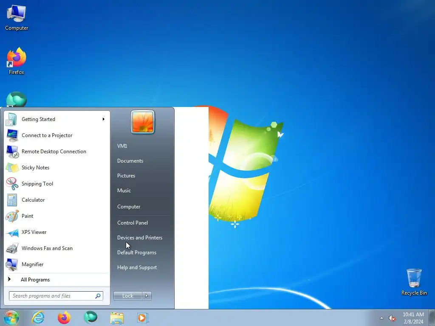Launch the Snipping Tool scissors icon
Image resolution: width=435 pixels, height=326 pixels.
tap(12, 184)
